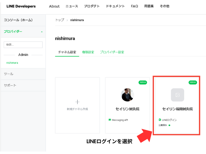Click the セイリン鍼灸院 profile photo

tap(127, 95)
